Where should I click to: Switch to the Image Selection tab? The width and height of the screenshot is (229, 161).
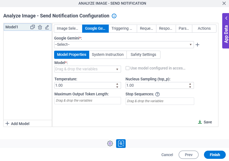68,29
